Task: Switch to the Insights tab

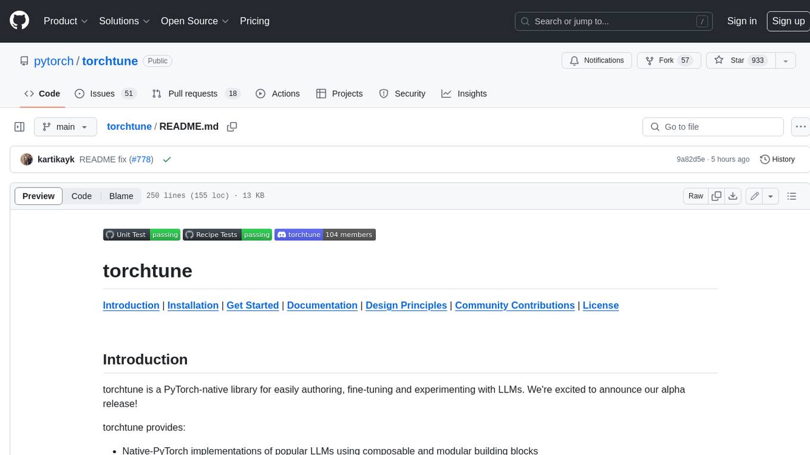Action: click(x=464, y=94)
